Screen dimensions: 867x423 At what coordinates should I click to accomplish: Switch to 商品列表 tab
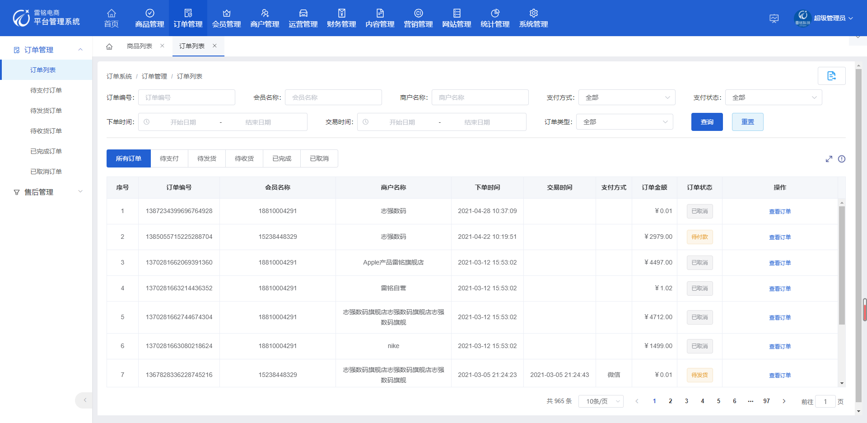coord(140,46)
